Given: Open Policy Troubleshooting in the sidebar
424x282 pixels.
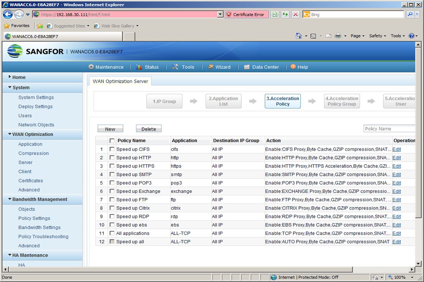Looking at the screenshot, I should tap(43, 237).
